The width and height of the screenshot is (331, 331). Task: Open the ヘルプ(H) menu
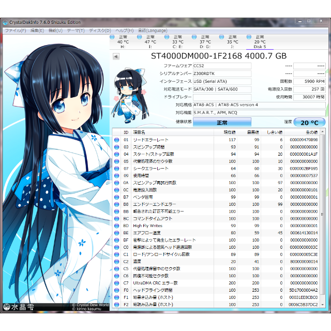pos(125,31)
